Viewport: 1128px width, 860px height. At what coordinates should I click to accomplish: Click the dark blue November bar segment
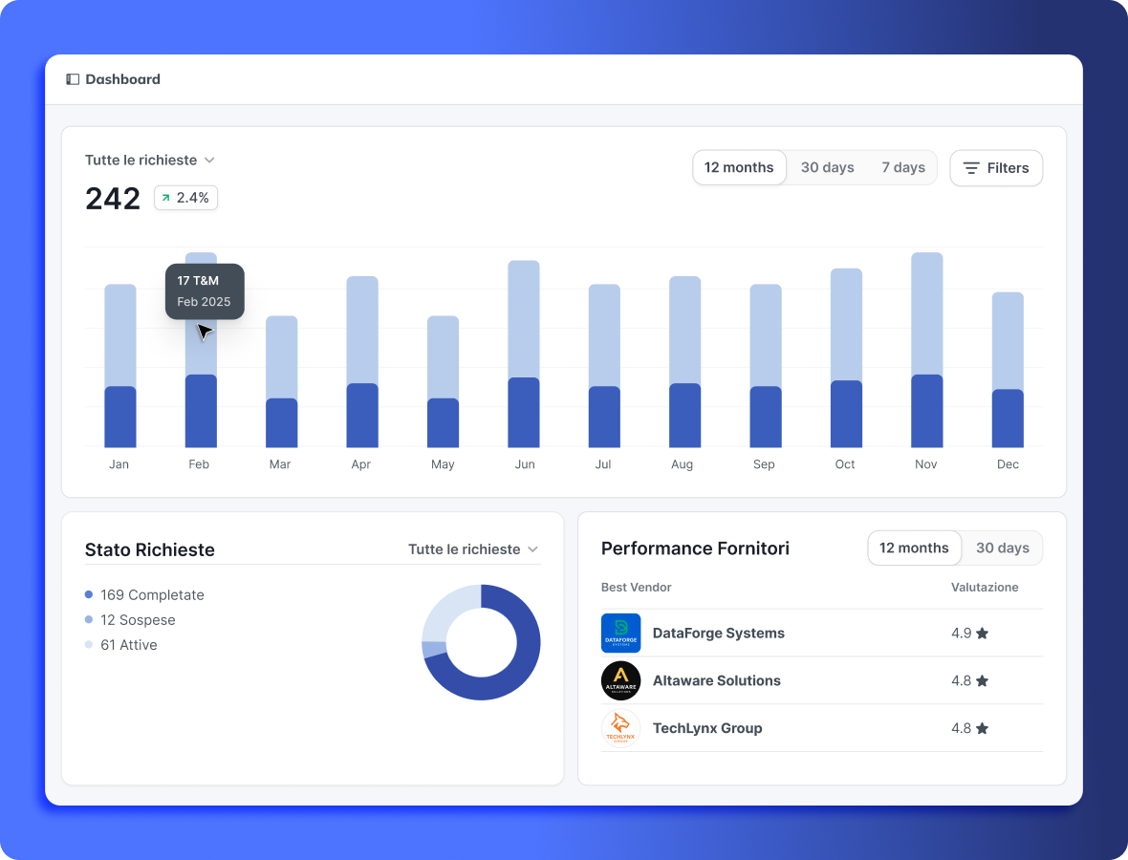(926, 411)
